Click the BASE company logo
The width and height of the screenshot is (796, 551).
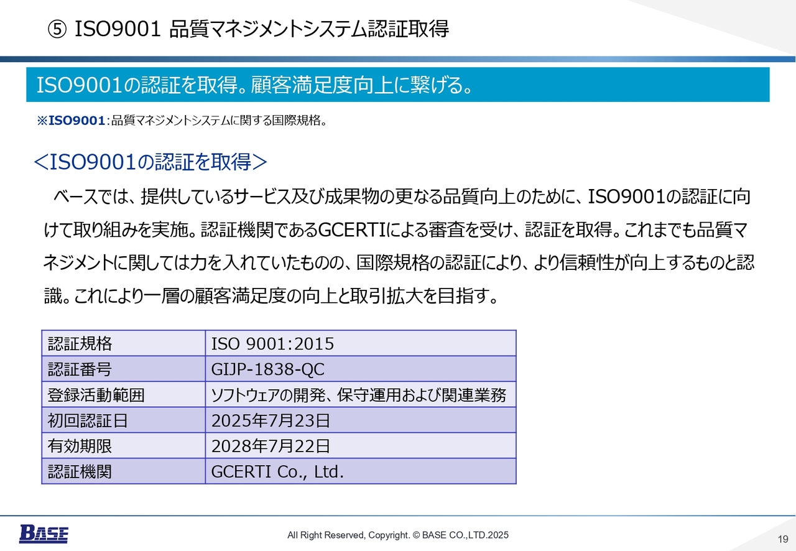coord(44,534)
